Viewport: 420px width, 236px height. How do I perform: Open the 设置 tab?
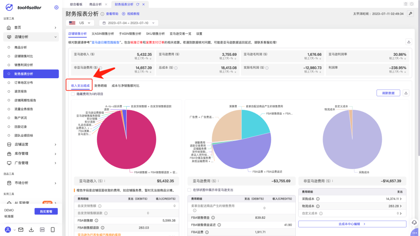[x=199, y=34]
